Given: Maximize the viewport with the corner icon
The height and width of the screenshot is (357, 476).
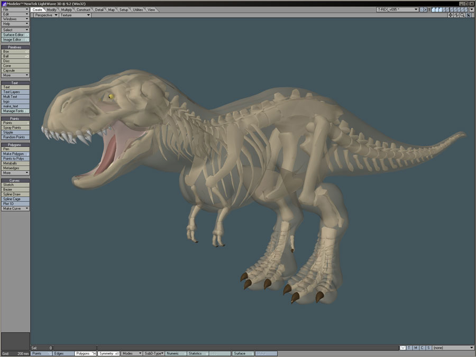Looking at the screenshot, I should coord(469,15).
